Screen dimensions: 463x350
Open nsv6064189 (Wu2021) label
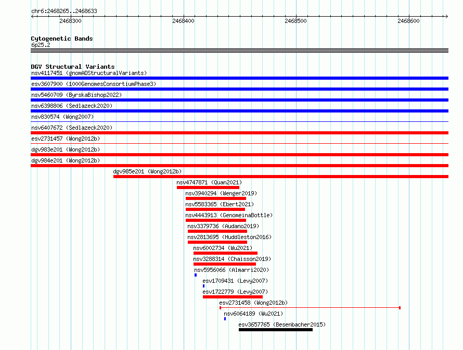pyautogui.click(x=253, y=314)
